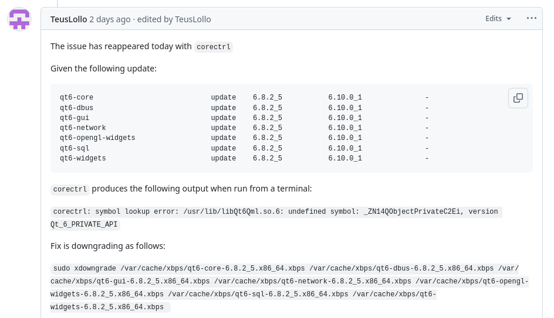Open the three-dot comment options menu
Viewport: 554px width, 318px height.
point(532,18)
